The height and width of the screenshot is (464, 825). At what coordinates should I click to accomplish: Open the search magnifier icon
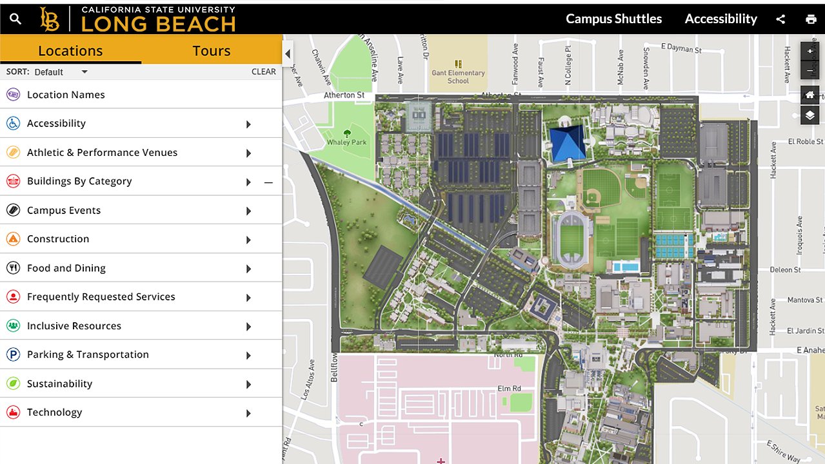point(15,19)
